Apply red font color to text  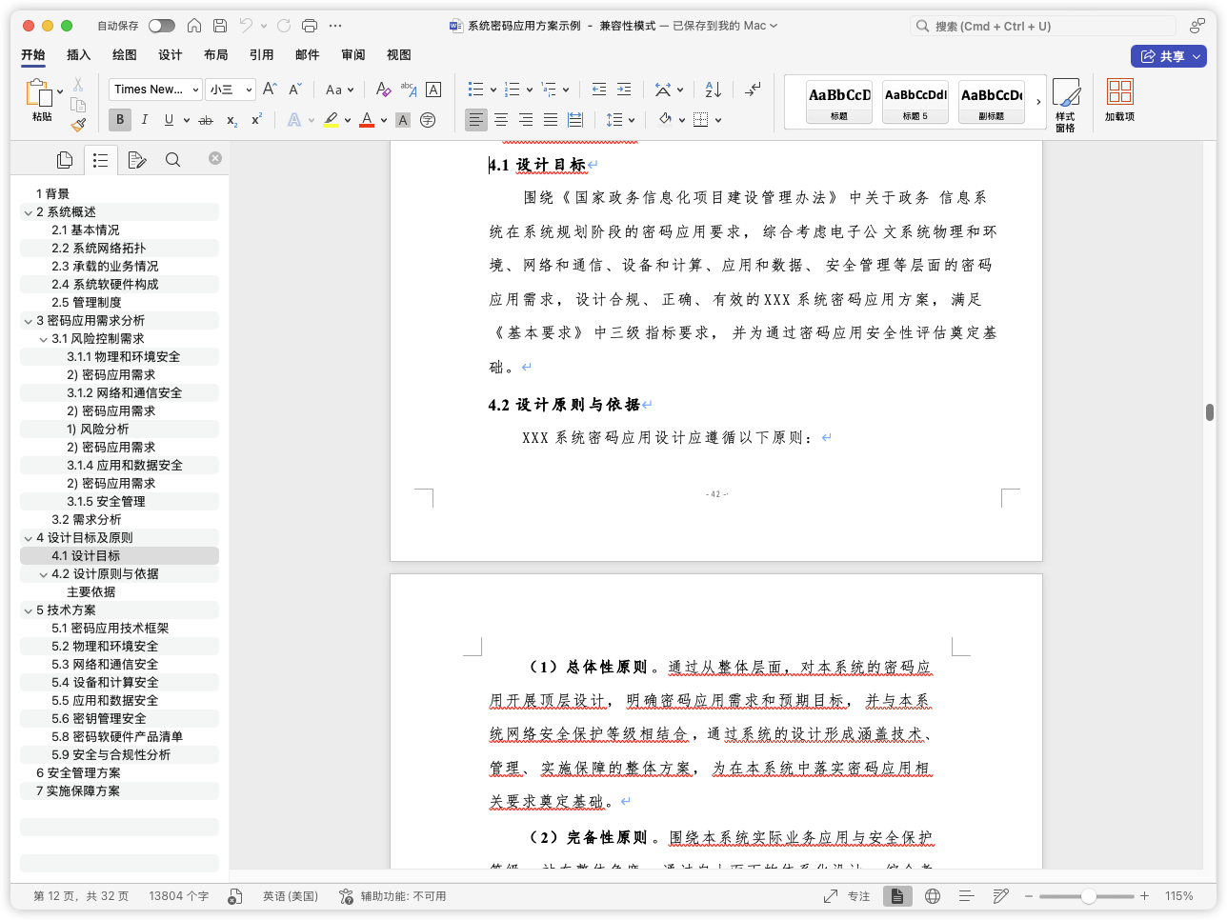tap(369, 119)
